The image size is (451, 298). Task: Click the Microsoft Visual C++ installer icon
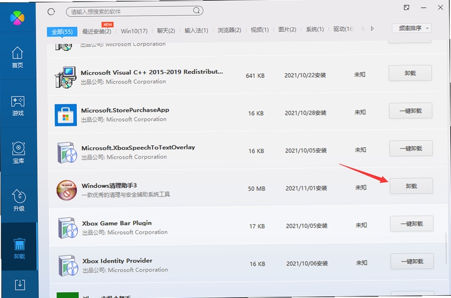[x=65, y=77]
